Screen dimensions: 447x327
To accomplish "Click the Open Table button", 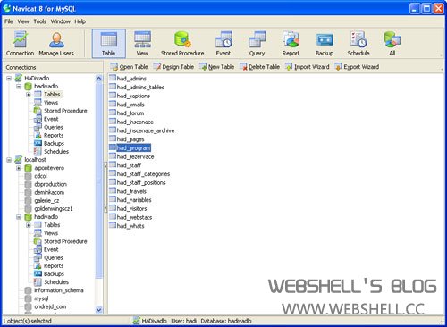I will click(129, 67).
